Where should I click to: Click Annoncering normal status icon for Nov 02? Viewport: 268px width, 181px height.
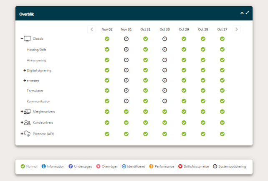click(x=107, y=60)
